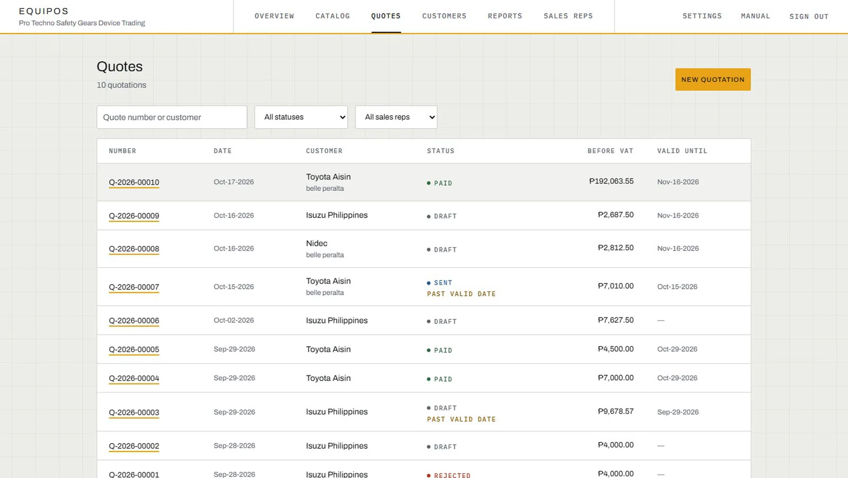Open quote Q-2026-00007
The height and width of the screenshot is (478, 848).
(134, 287)
